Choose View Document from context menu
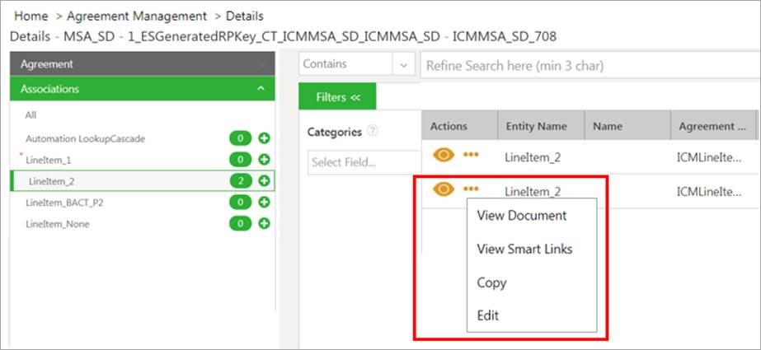This screenshot has width=761, height=350. point(522,216)
